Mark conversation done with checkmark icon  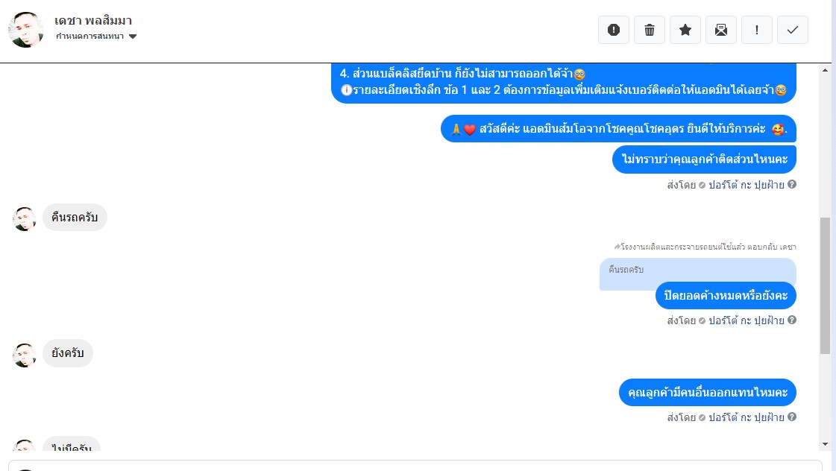pyautogui.click(x=792, y=30)
